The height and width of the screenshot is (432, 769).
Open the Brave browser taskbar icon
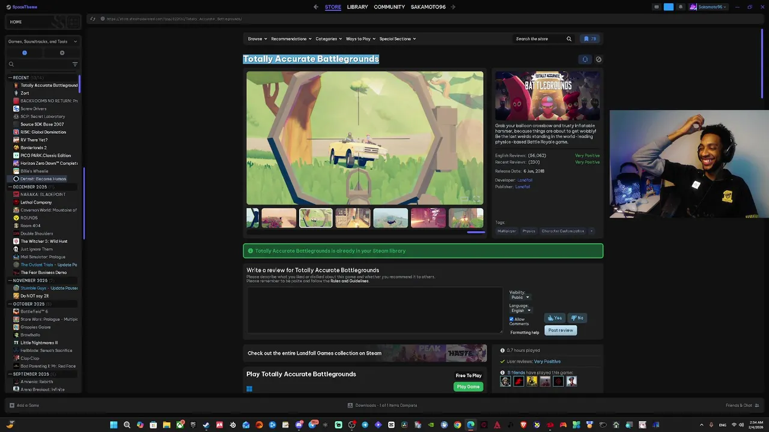point(523,425)
